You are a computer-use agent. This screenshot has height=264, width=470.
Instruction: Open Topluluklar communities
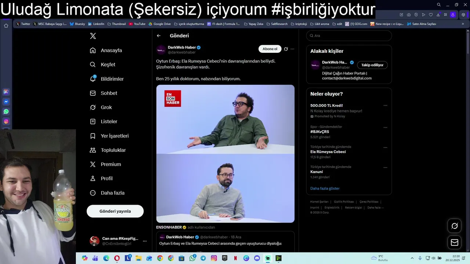[x=108, y=150]
